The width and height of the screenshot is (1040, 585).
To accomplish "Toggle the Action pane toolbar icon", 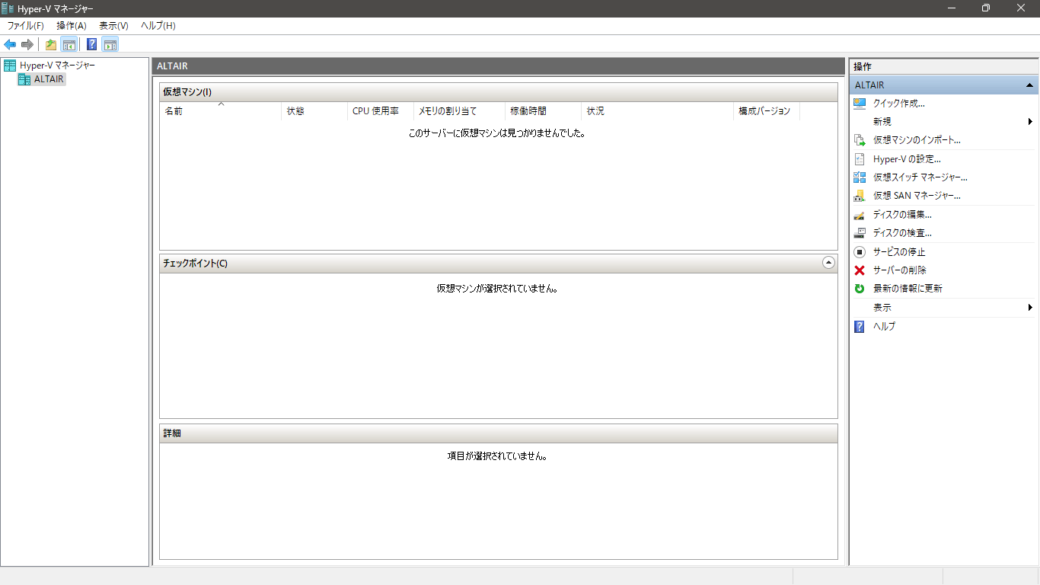I will 110,44.
